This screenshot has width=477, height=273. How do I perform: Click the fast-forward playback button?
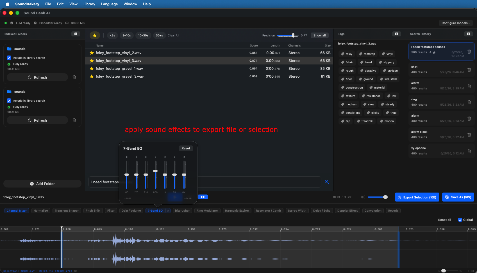(203, 197)
